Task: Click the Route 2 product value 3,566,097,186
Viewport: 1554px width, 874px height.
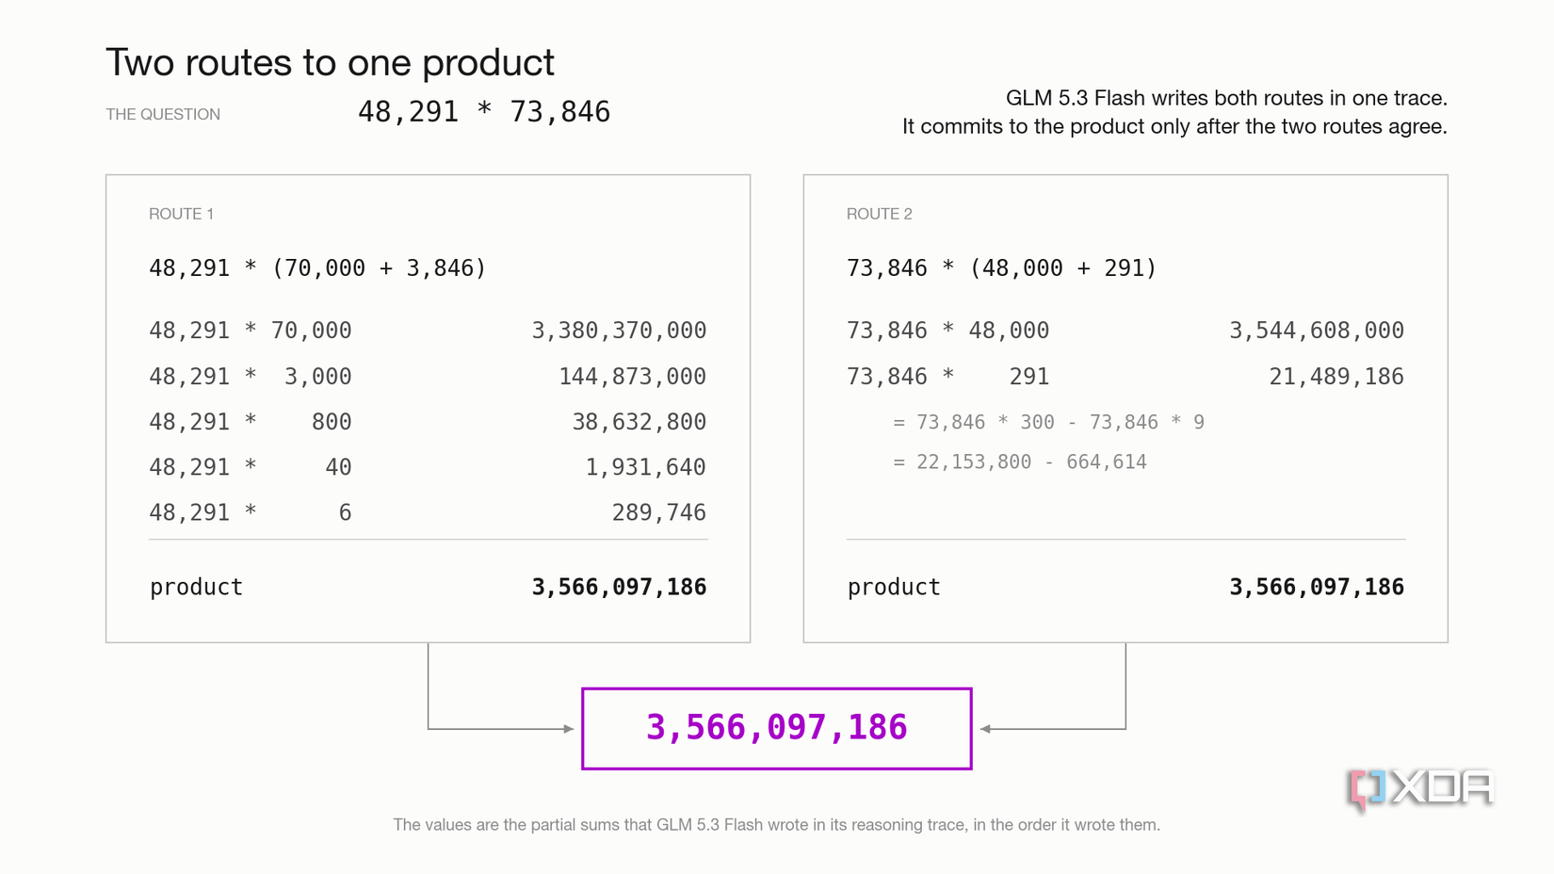Action: 1317,587
